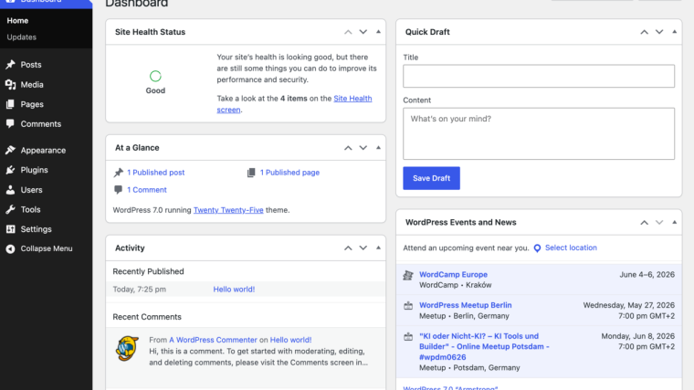Click the page icon beside 1 Published page

point(251,173)
